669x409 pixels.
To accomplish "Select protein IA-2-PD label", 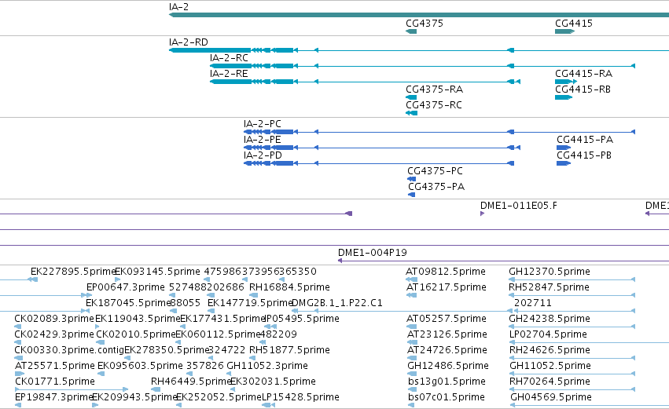I will click(x=263, y=155).
